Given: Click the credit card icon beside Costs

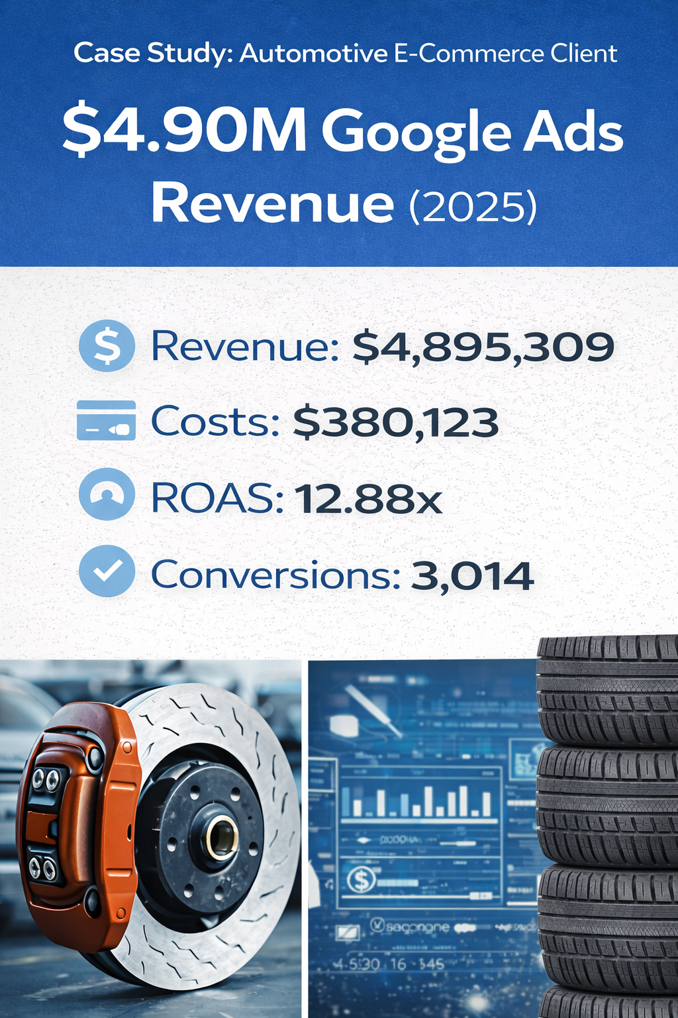Looking at the screenshot, I should click(x=107, y=421).
